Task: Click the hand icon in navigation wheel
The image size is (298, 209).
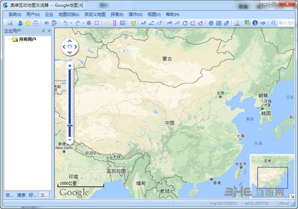Action: pos(70,47)
